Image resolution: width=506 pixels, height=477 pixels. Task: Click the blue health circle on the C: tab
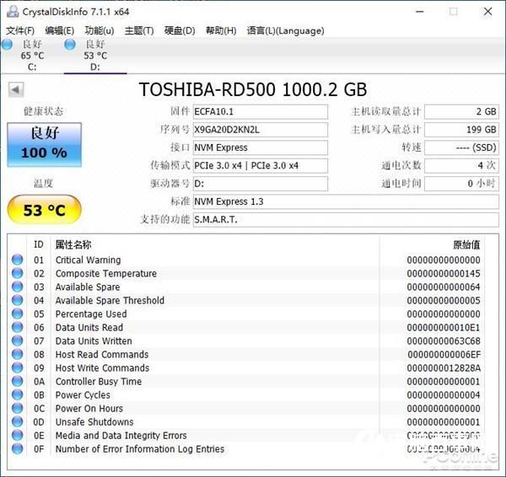(x=7, y=44)
